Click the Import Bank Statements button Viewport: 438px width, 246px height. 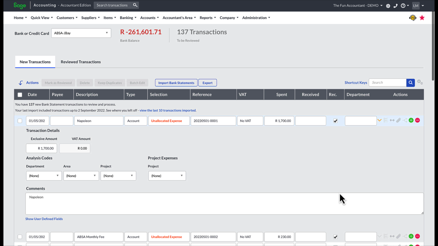point(176,83)
